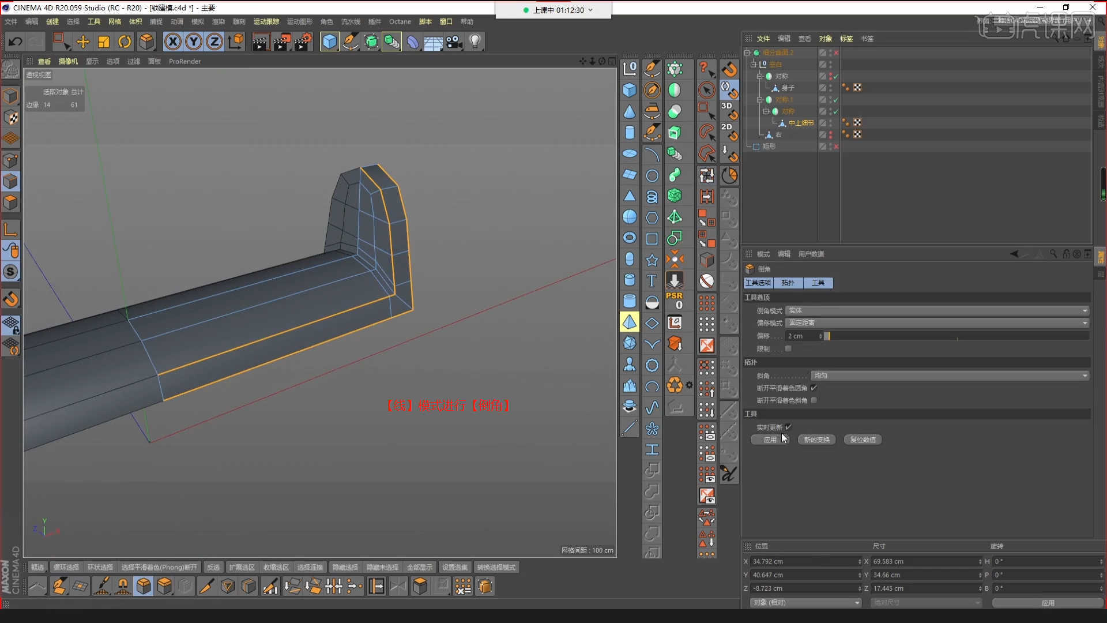The image size is (1107, 623).
Task: Click the 全部显示 button
Action: 420,568
